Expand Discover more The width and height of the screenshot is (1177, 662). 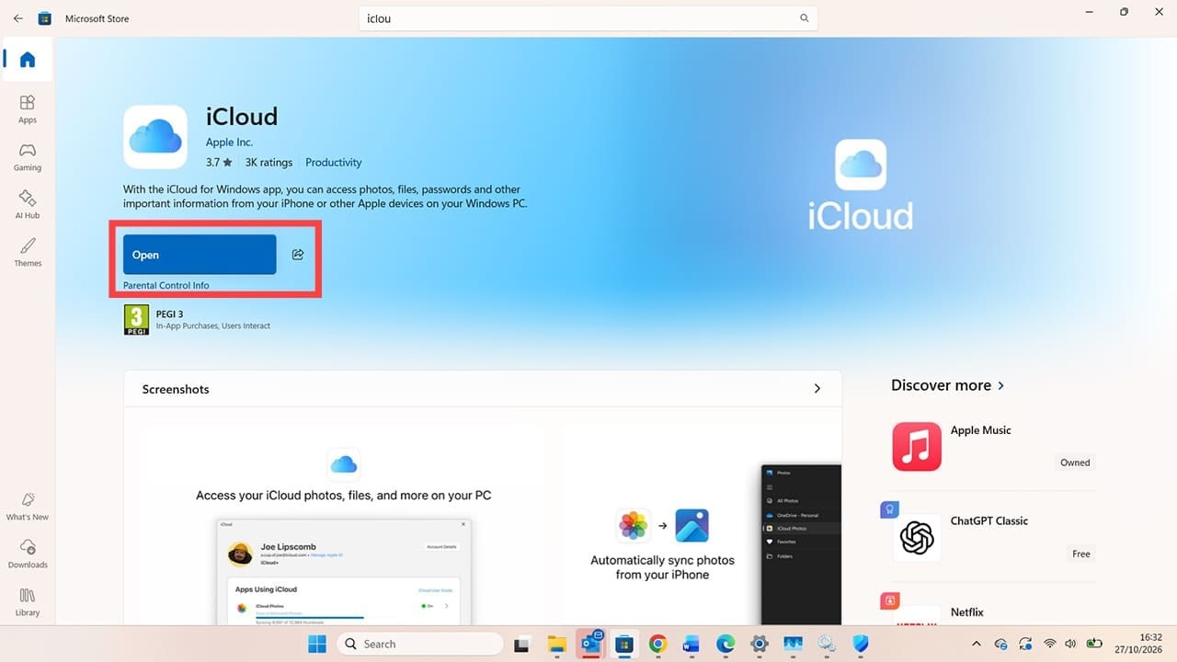pyautogui.click(x=948, y=385)
